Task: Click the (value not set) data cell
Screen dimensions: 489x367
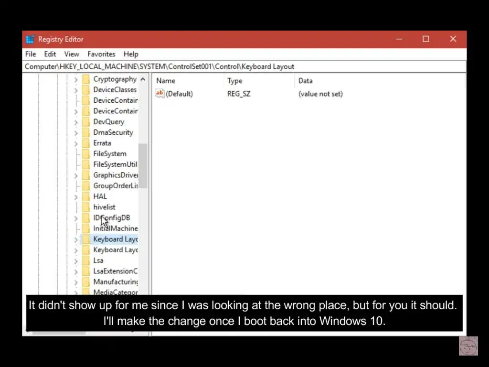Action: (x=320, y=94)
